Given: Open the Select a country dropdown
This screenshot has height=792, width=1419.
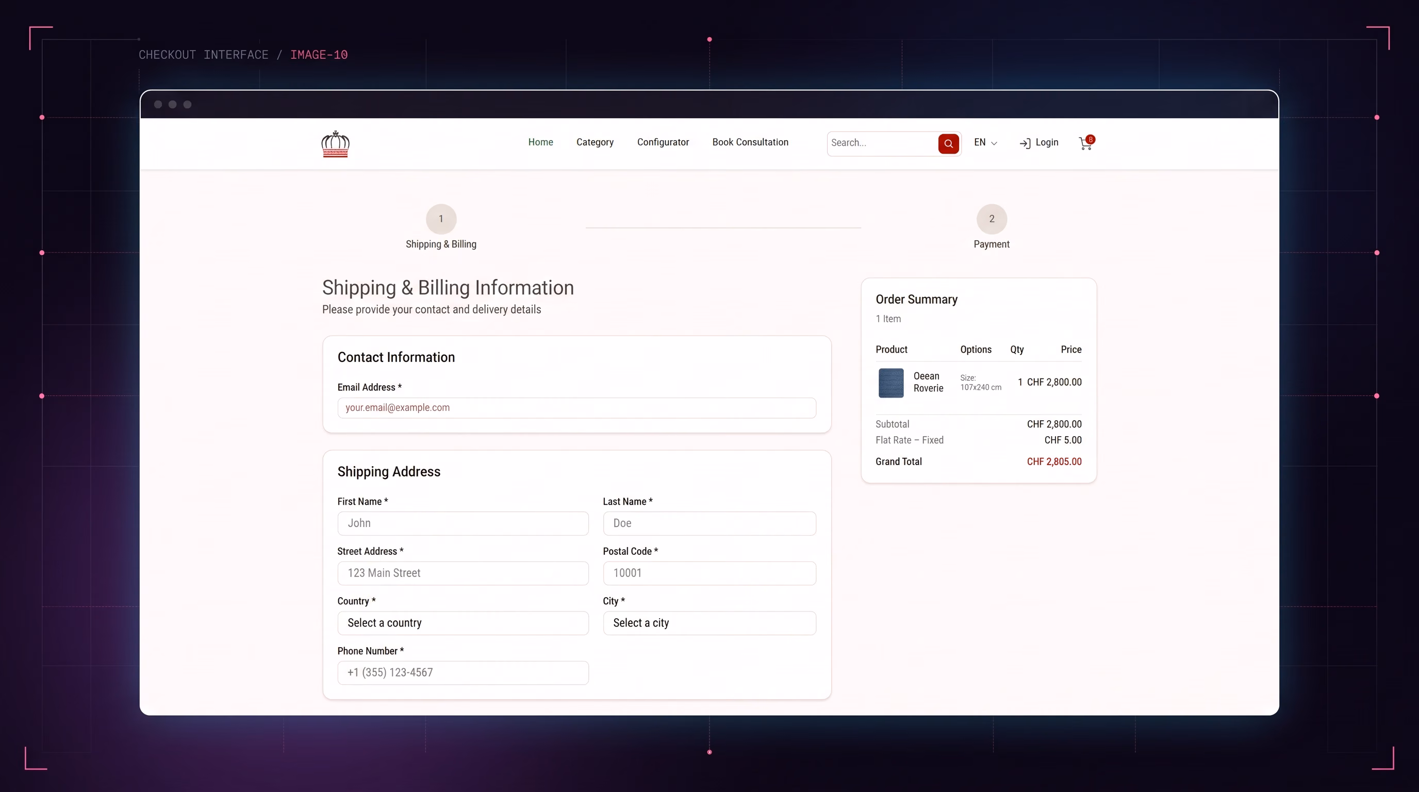Looking at the screenshot, I should click(463, 623).
